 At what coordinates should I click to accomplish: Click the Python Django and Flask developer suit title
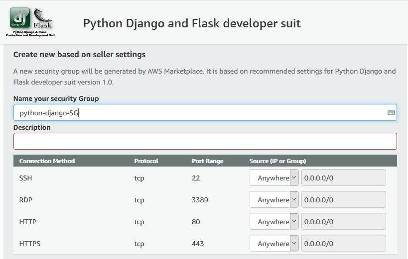tap(192, 23)
